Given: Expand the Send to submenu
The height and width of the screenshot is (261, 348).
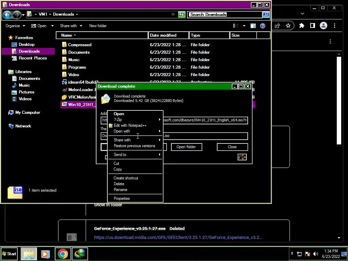Looking at the screenshot, I should [x=135, y=155].
